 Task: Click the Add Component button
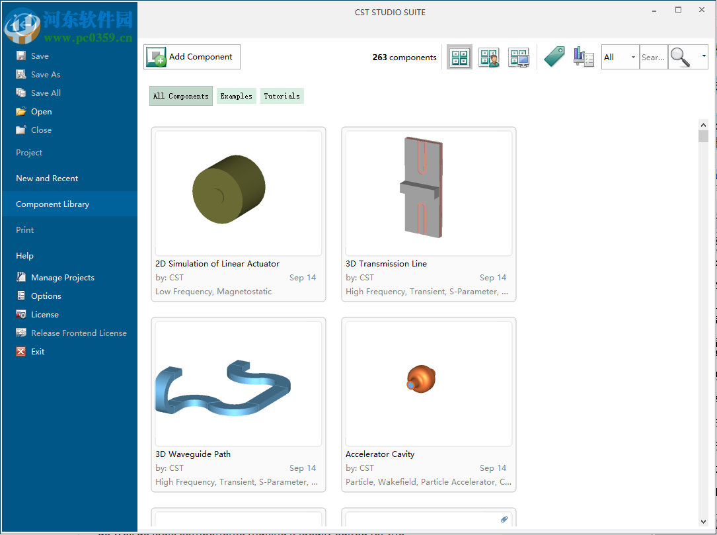coord(192,57)
